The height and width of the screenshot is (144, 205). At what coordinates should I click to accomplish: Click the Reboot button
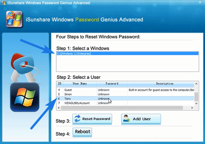point(82,132)
